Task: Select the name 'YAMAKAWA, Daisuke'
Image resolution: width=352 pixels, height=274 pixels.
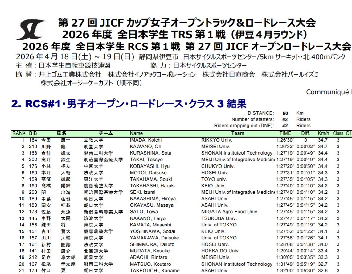Action: pos(154,238)
